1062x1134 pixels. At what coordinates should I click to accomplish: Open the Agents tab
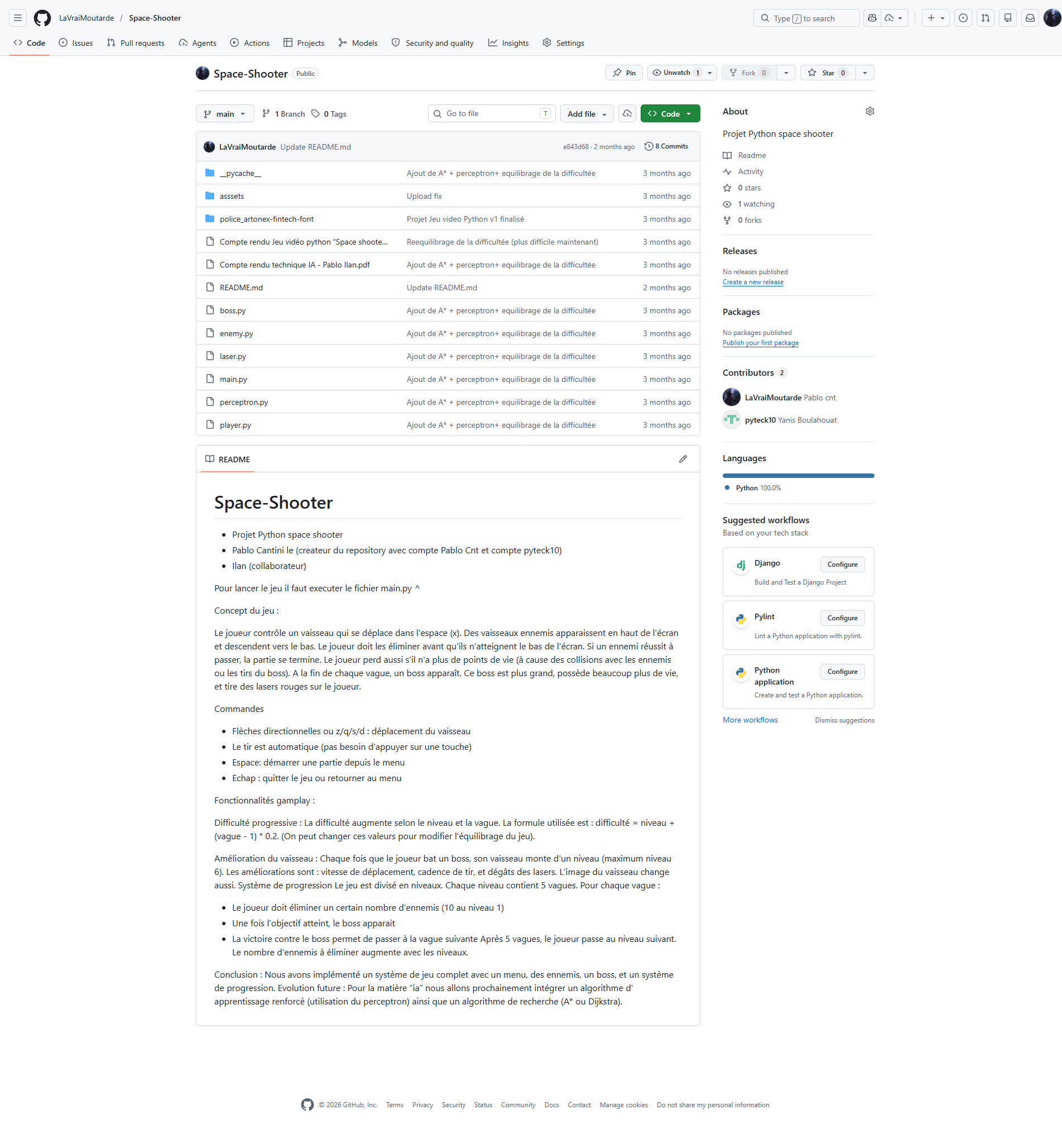(197, 44)
